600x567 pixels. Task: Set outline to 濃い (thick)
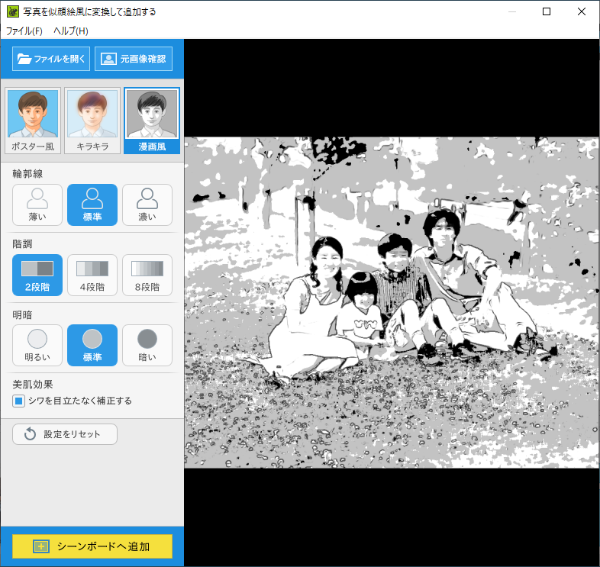[147, 205]
